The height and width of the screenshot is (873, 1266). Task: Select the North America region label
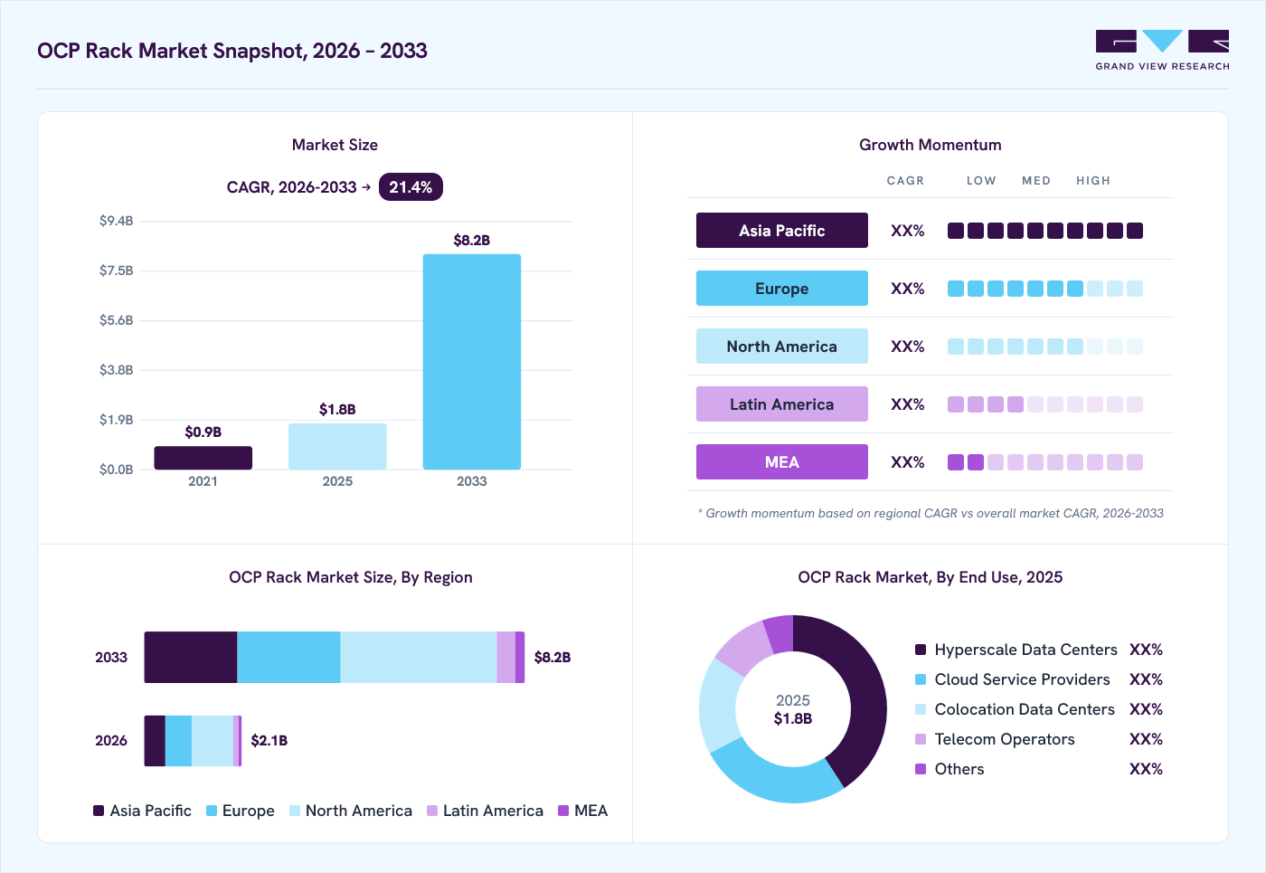(x=782, y=346)
